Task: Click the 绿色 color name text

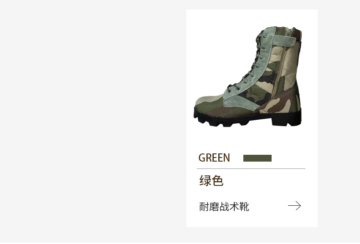Action: 211,180
